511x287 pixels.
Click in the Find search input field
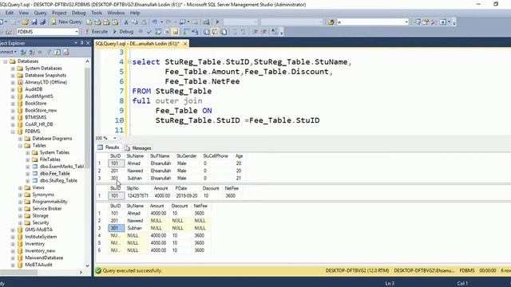click(370, 22)
